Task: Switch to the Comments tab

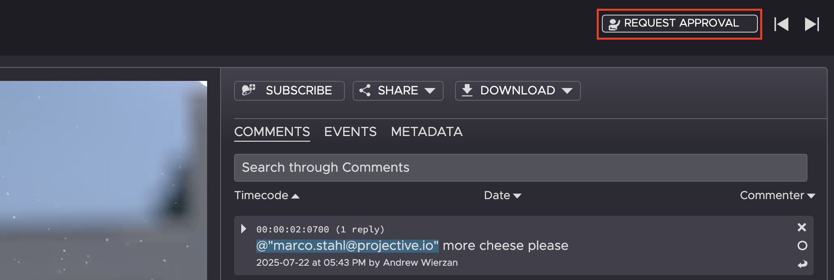Action: [x=272, y=132]
